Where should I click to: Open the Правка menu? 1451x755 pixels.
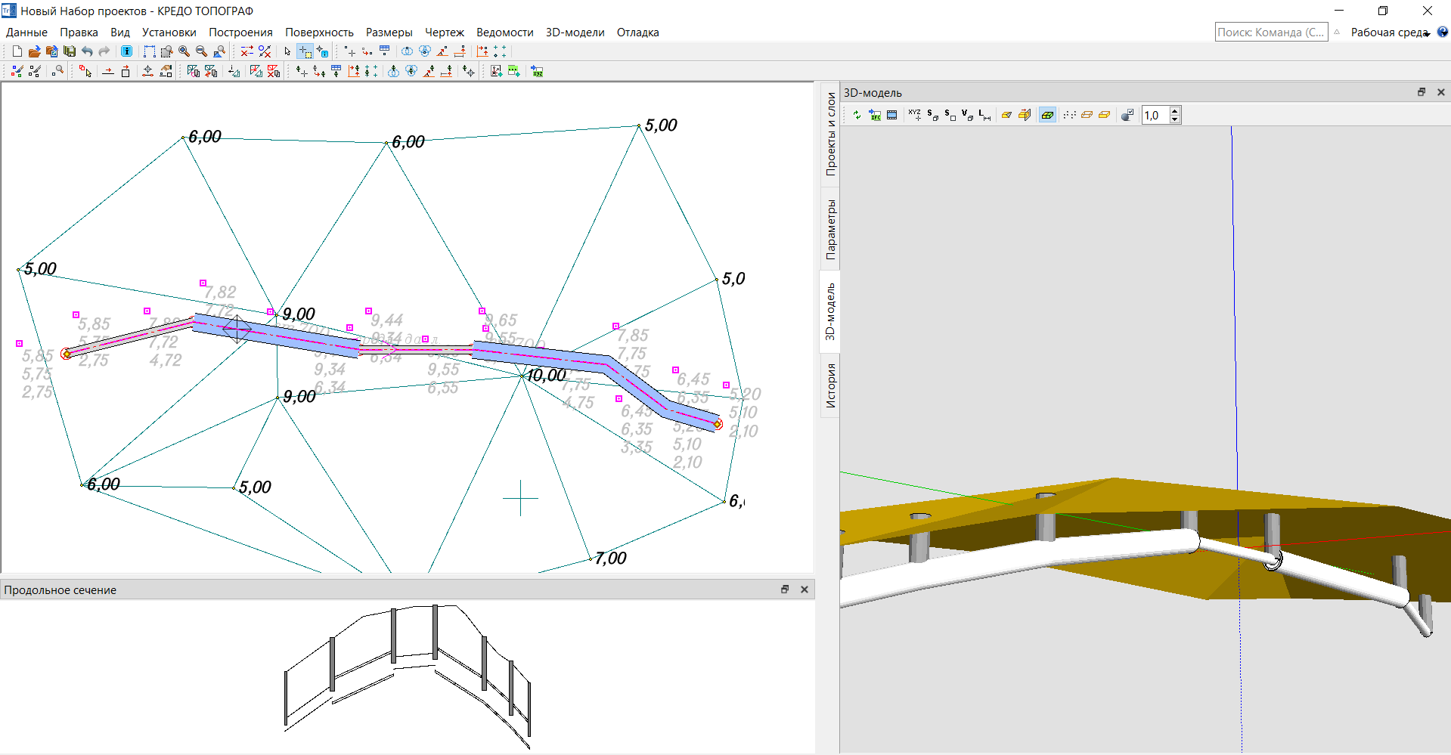(79, 32)
